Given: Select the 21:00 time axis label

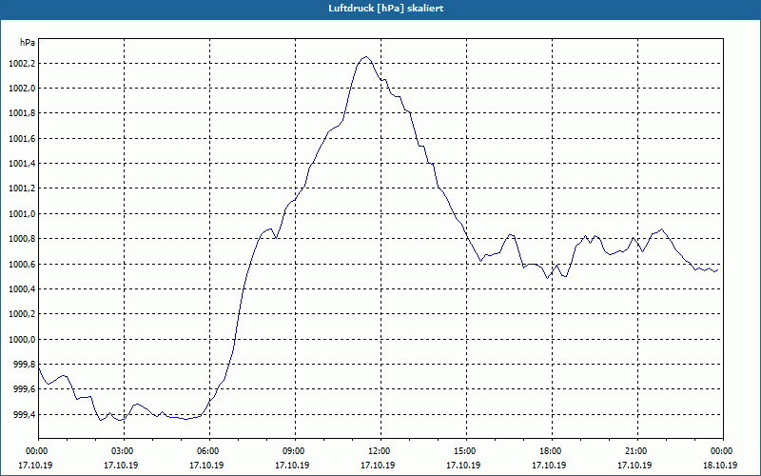Looking at the screenshot, I should [x=634, y=451].
